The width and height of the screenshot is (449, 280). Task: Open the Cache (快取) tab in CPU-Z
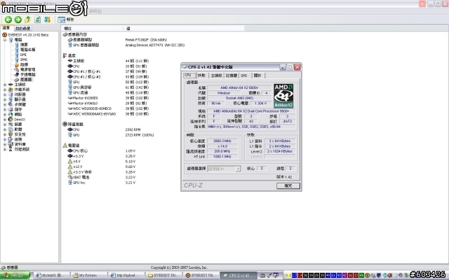point(201,76)
